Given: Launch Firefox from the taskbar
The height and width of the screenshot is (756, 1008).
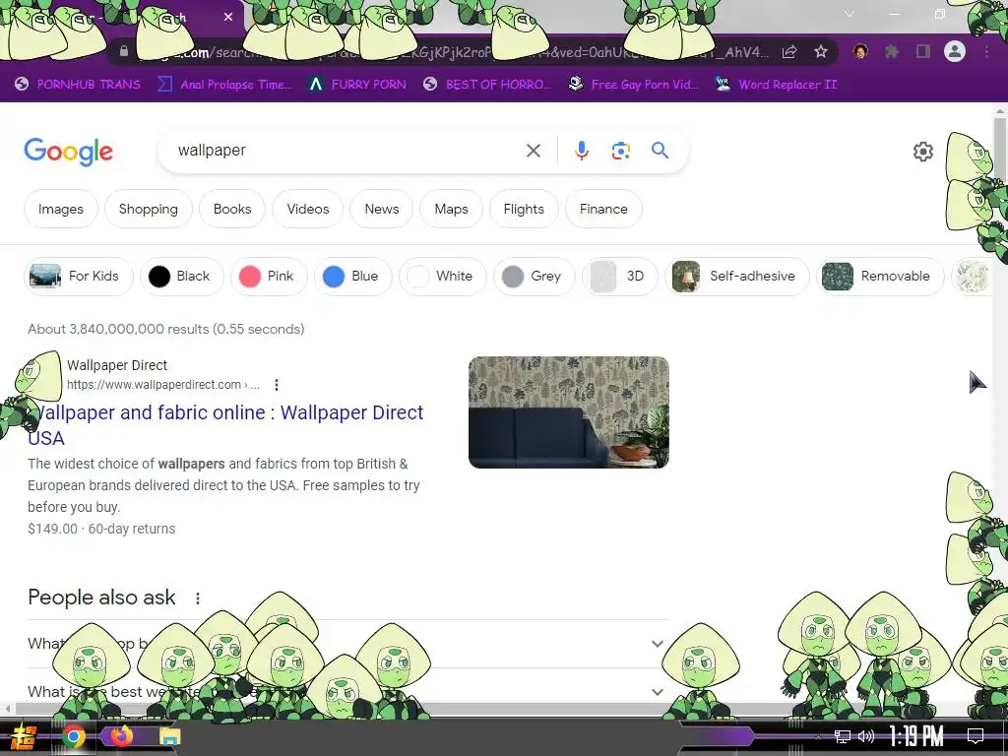Looking at the screenshot, I should (121, 736).
